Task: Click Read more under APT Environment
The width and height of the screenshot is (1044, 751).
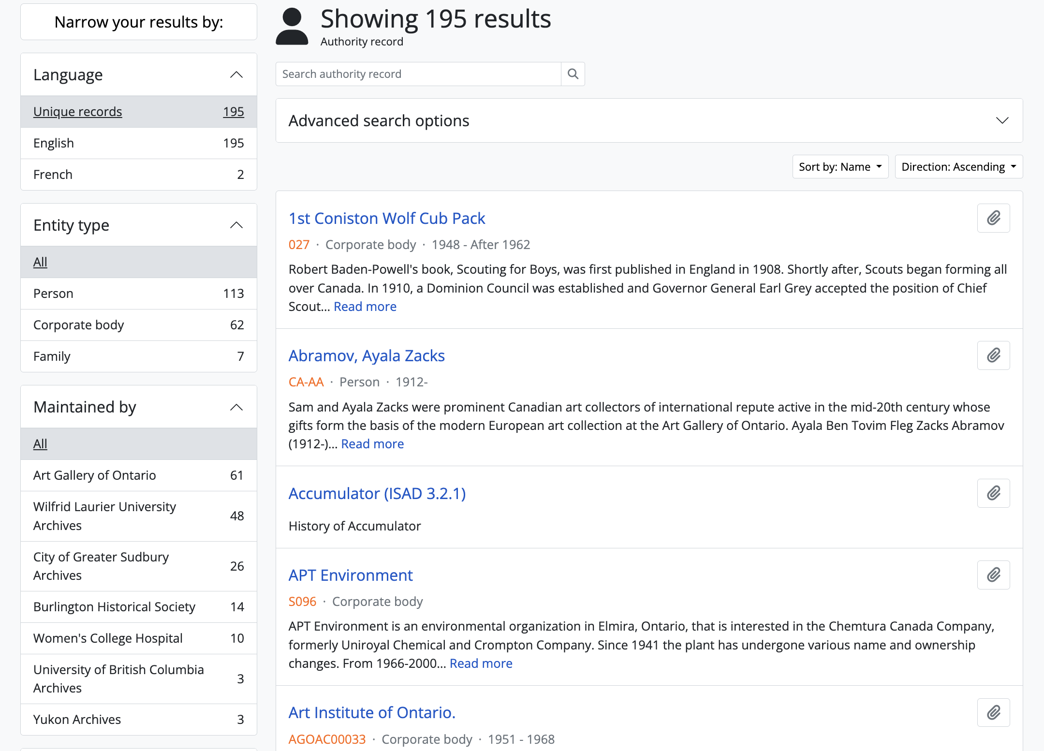Action: [x=481, y=663]
